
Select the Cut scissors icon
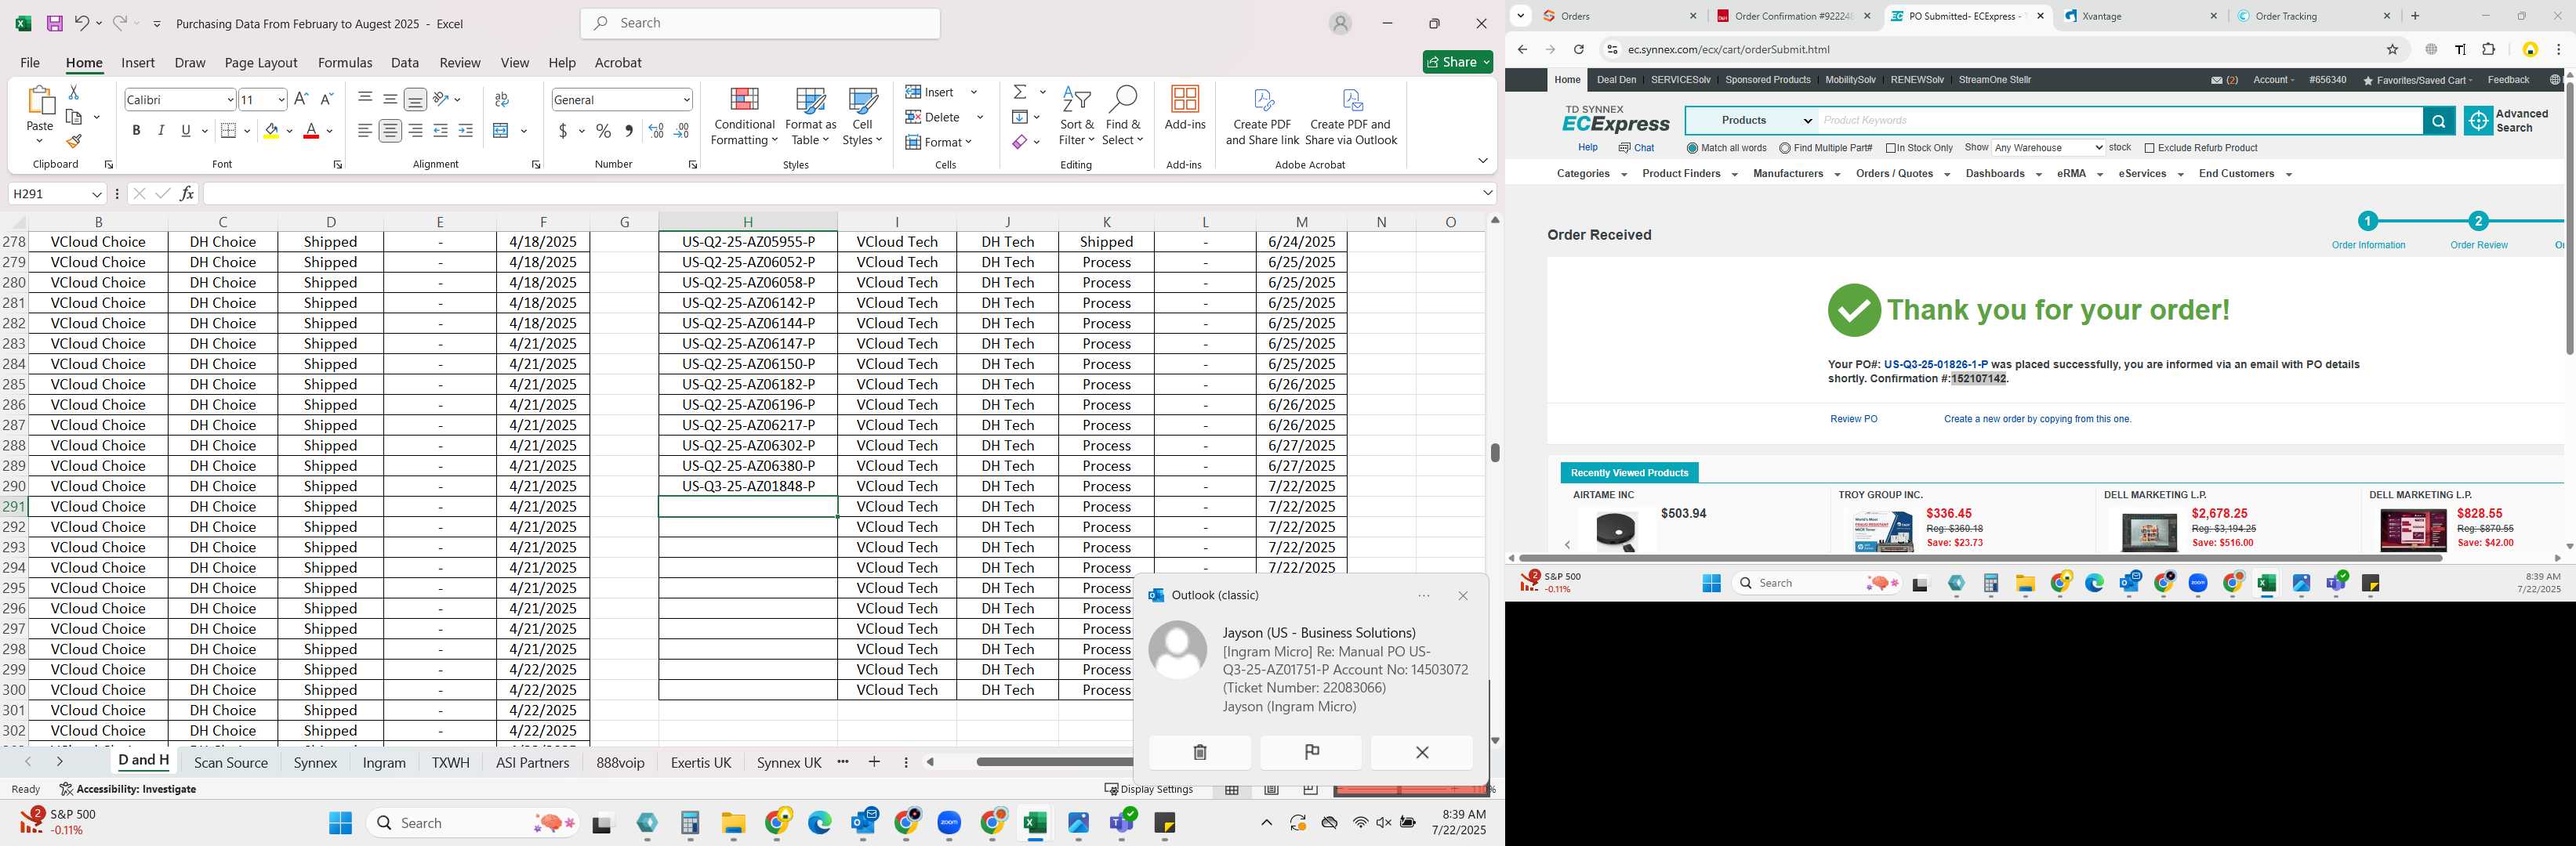tap(73, 92)
